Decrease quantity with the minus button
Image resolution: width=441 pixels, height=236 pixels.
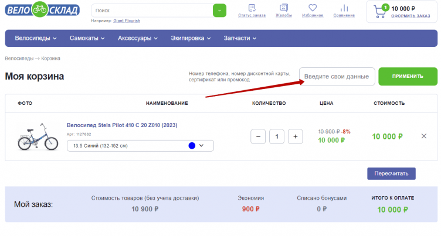point(258,136)
